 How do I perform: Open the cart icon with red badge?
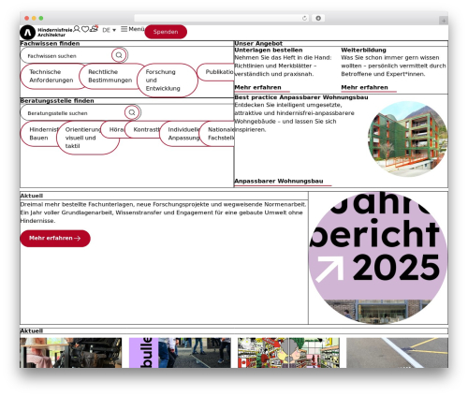coord(94,29)
